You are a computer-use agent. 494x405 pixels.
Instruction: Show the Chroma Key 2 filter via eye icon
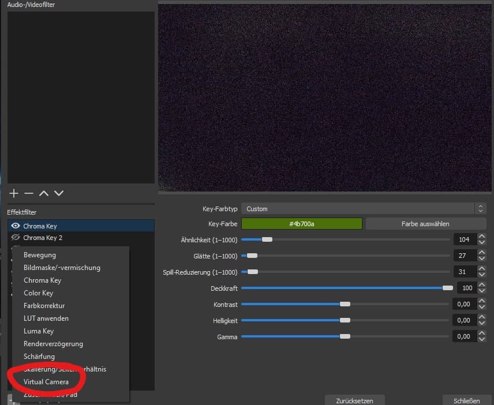pyautogui.click(x=16, y=238)
